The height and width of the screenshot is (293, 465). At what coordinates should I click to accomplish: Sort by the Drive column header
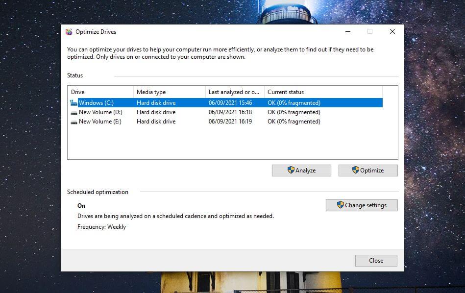point(100,92)
